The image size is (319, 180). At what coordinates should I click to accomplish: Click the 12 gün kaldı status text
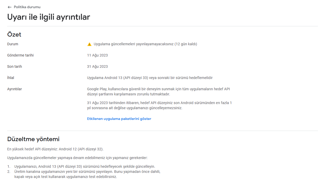click(186, 44)
